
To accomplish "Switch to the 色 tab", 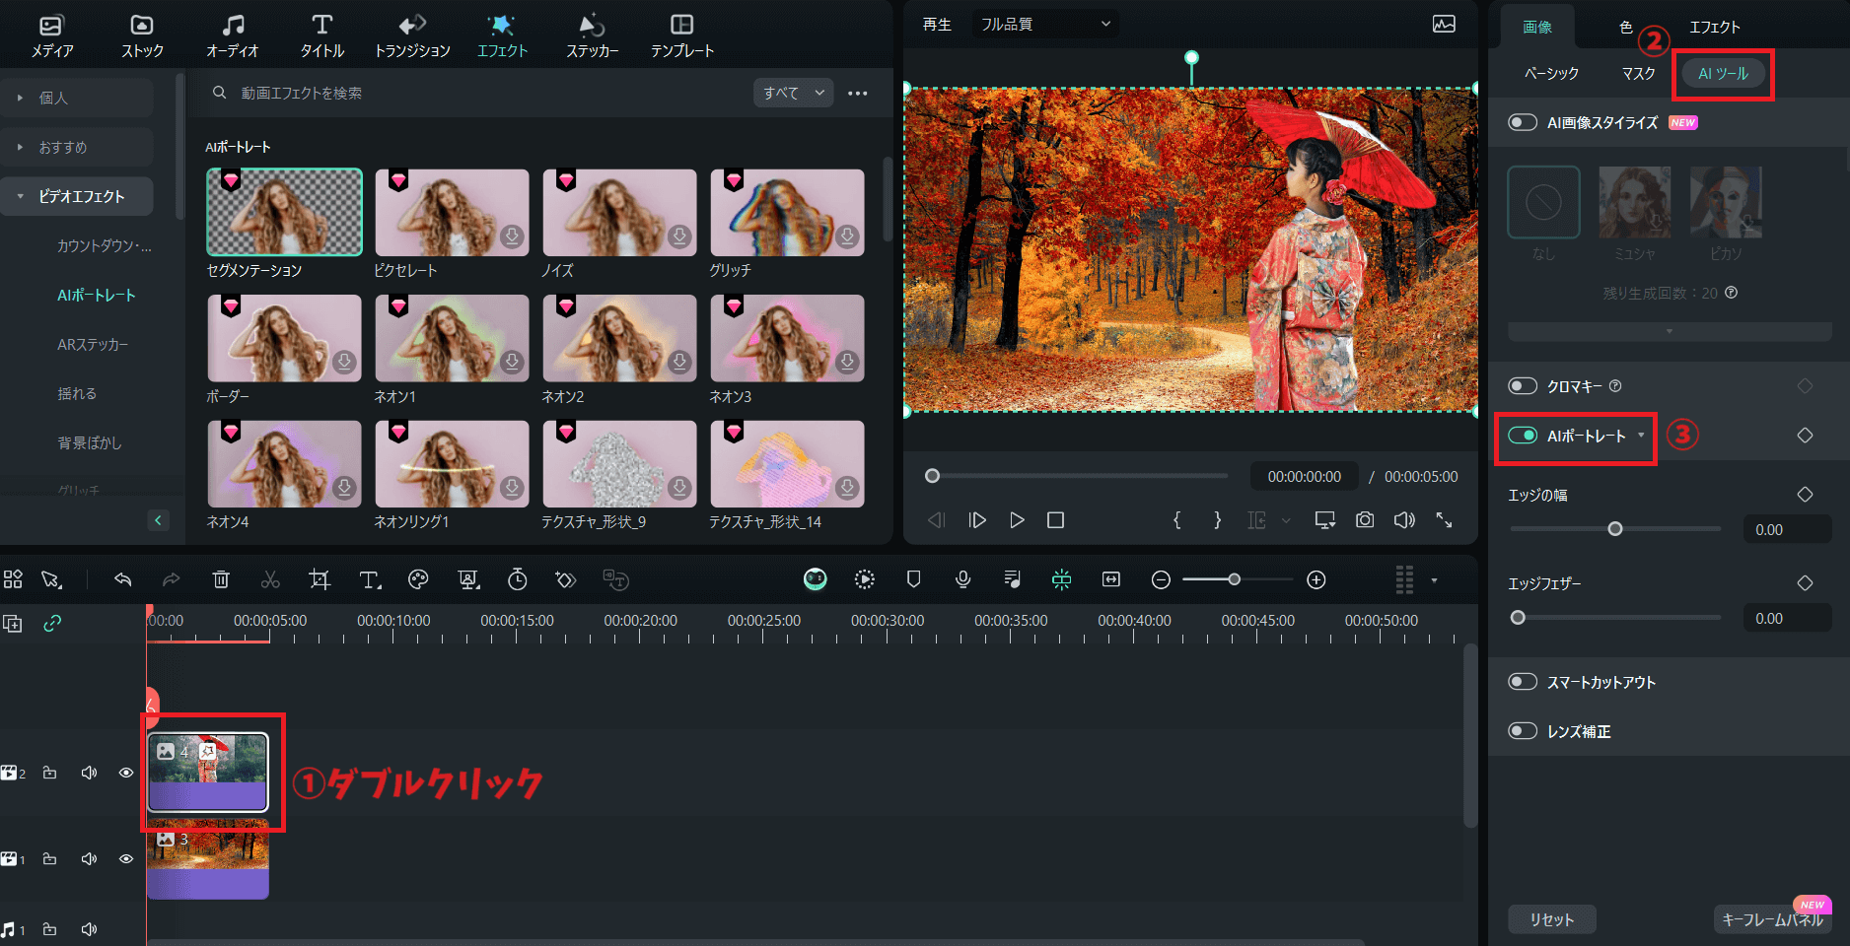I will click(1625, 27).
